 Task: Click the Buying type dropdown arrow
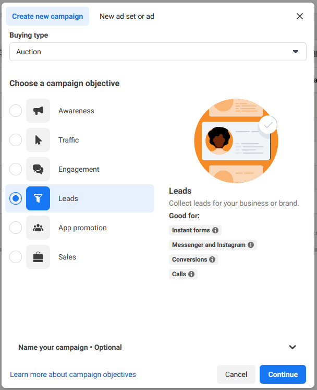tap(296, 52)
